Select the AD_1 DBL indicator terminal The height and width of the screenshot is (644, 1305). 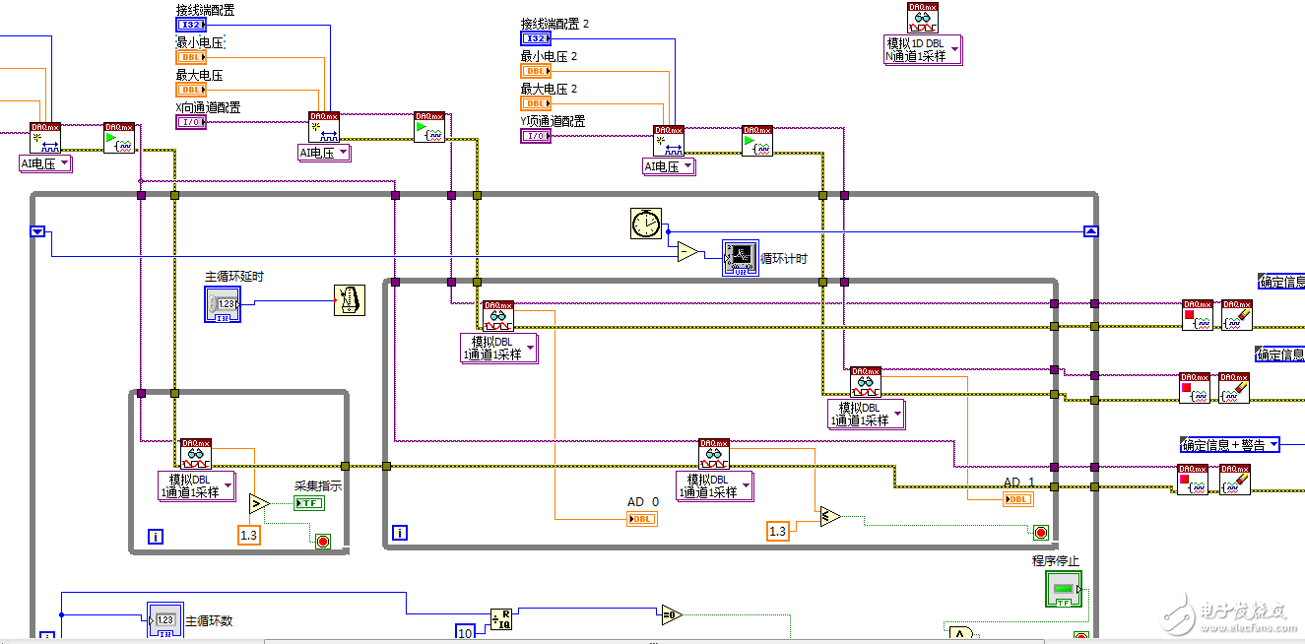pyautogui.click(x=1017, y=499)
